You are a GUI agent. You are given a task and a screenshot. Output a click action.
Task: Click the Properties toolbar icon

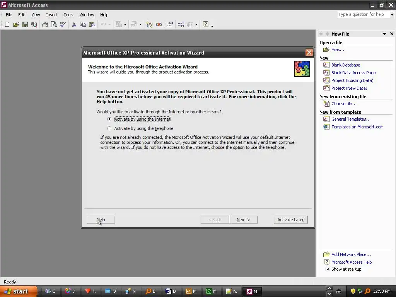(170, 24)
